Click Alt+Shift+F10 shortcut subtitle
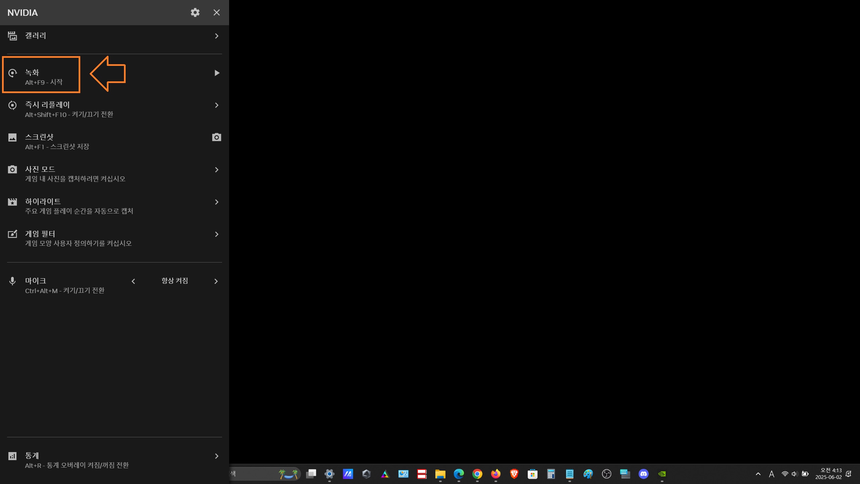 (69, 114)
